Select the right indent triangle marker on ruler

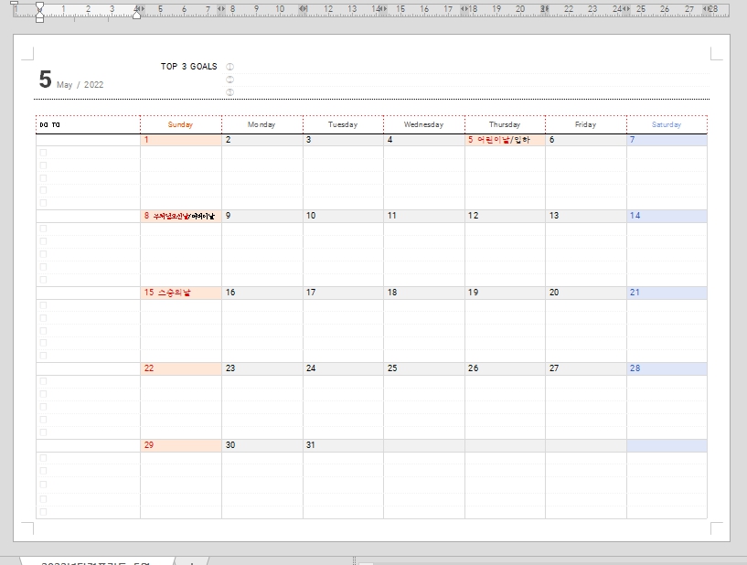coord(137,15)
